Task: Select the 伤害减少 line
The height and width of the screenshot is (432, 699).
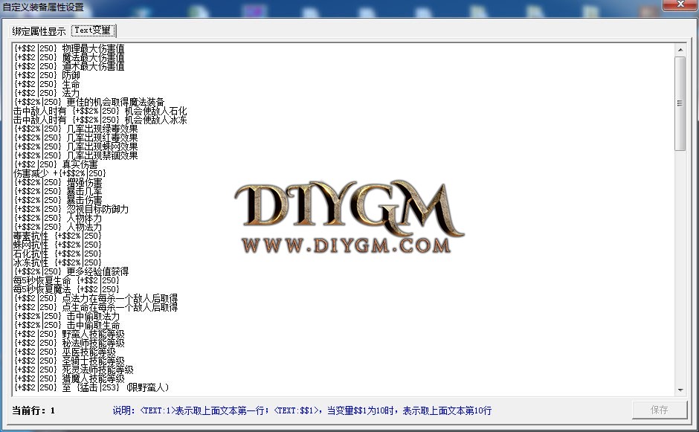Action: [59, 173]
